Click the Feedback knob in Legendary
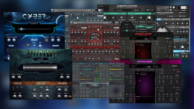This screenshot has width=194, height=109. click(x=35, y=96)
